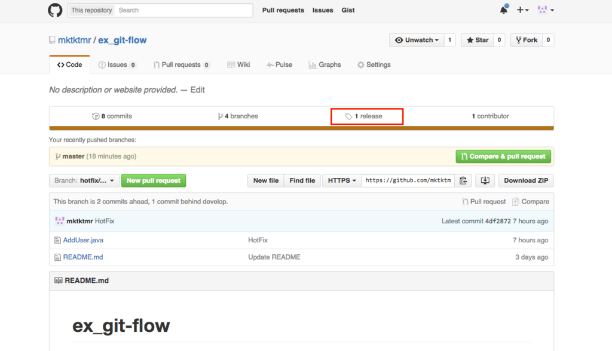
Task: Download the repository ZIP
Action: click(x=526, y=180)
